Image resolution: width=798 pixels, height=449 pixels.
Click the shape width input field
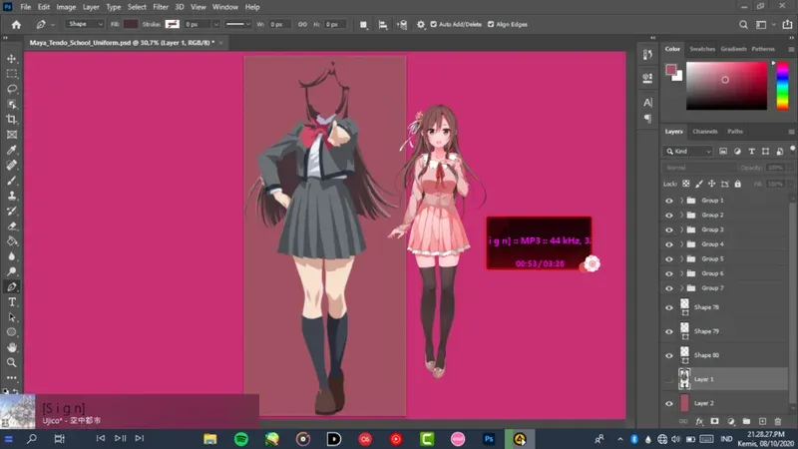click(281, 24)
